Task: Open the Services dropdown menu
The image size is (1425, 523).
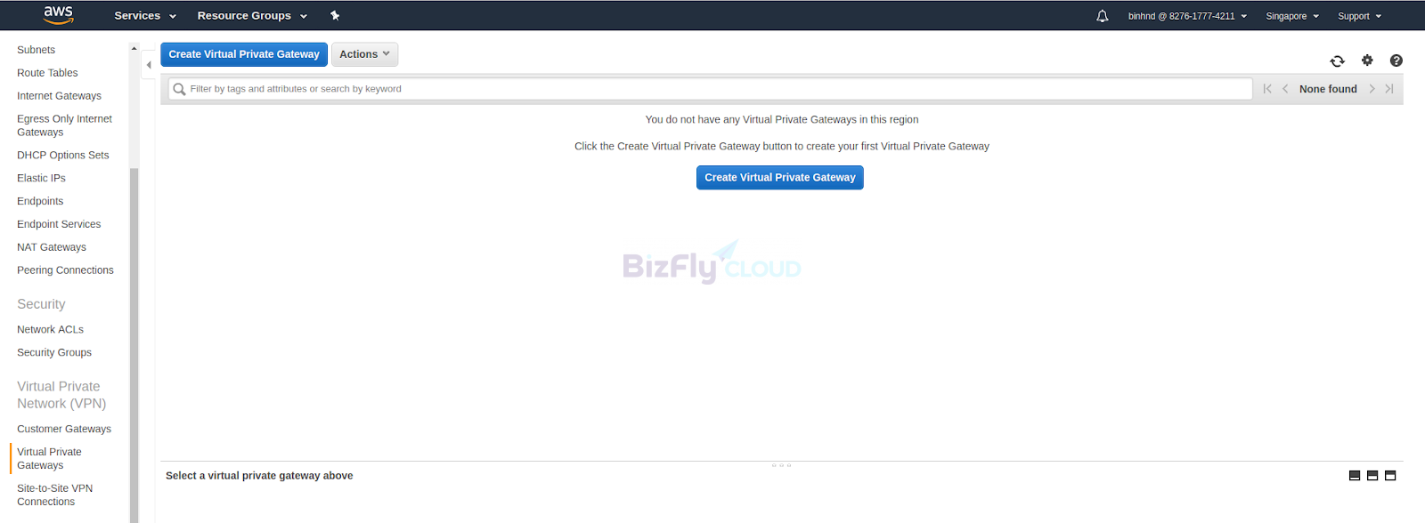Action: pyautogui.click(x=145, y=16)
